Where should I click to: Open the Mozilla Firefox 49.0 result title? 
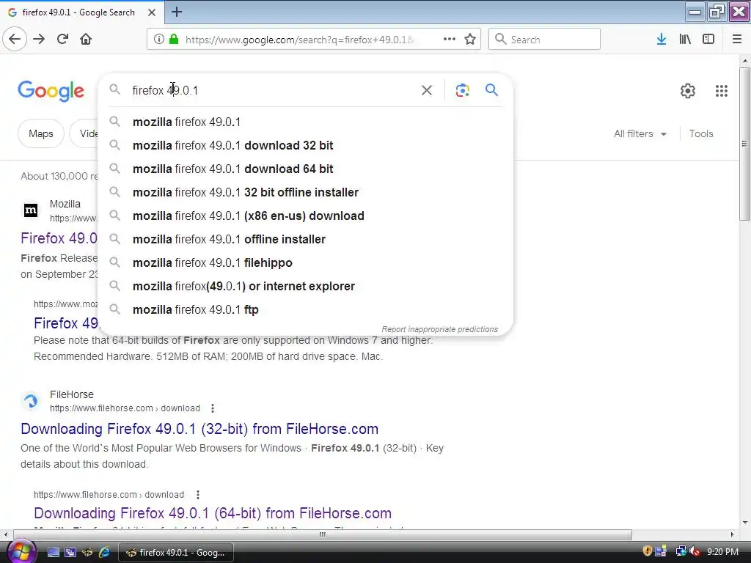tap(59, 238)
